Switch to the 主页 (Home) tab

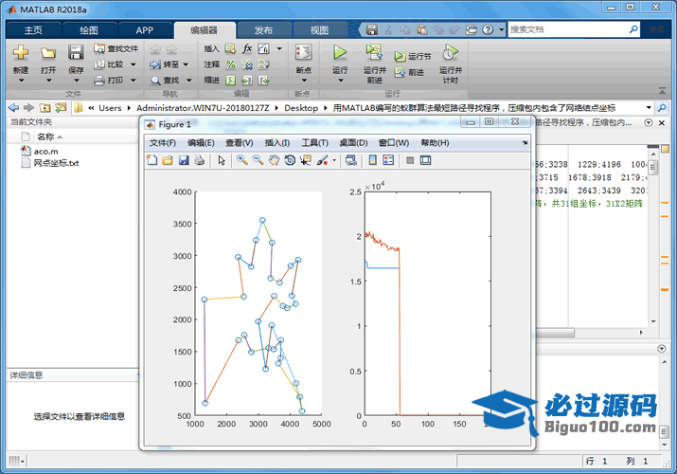[x=33, y=29]
